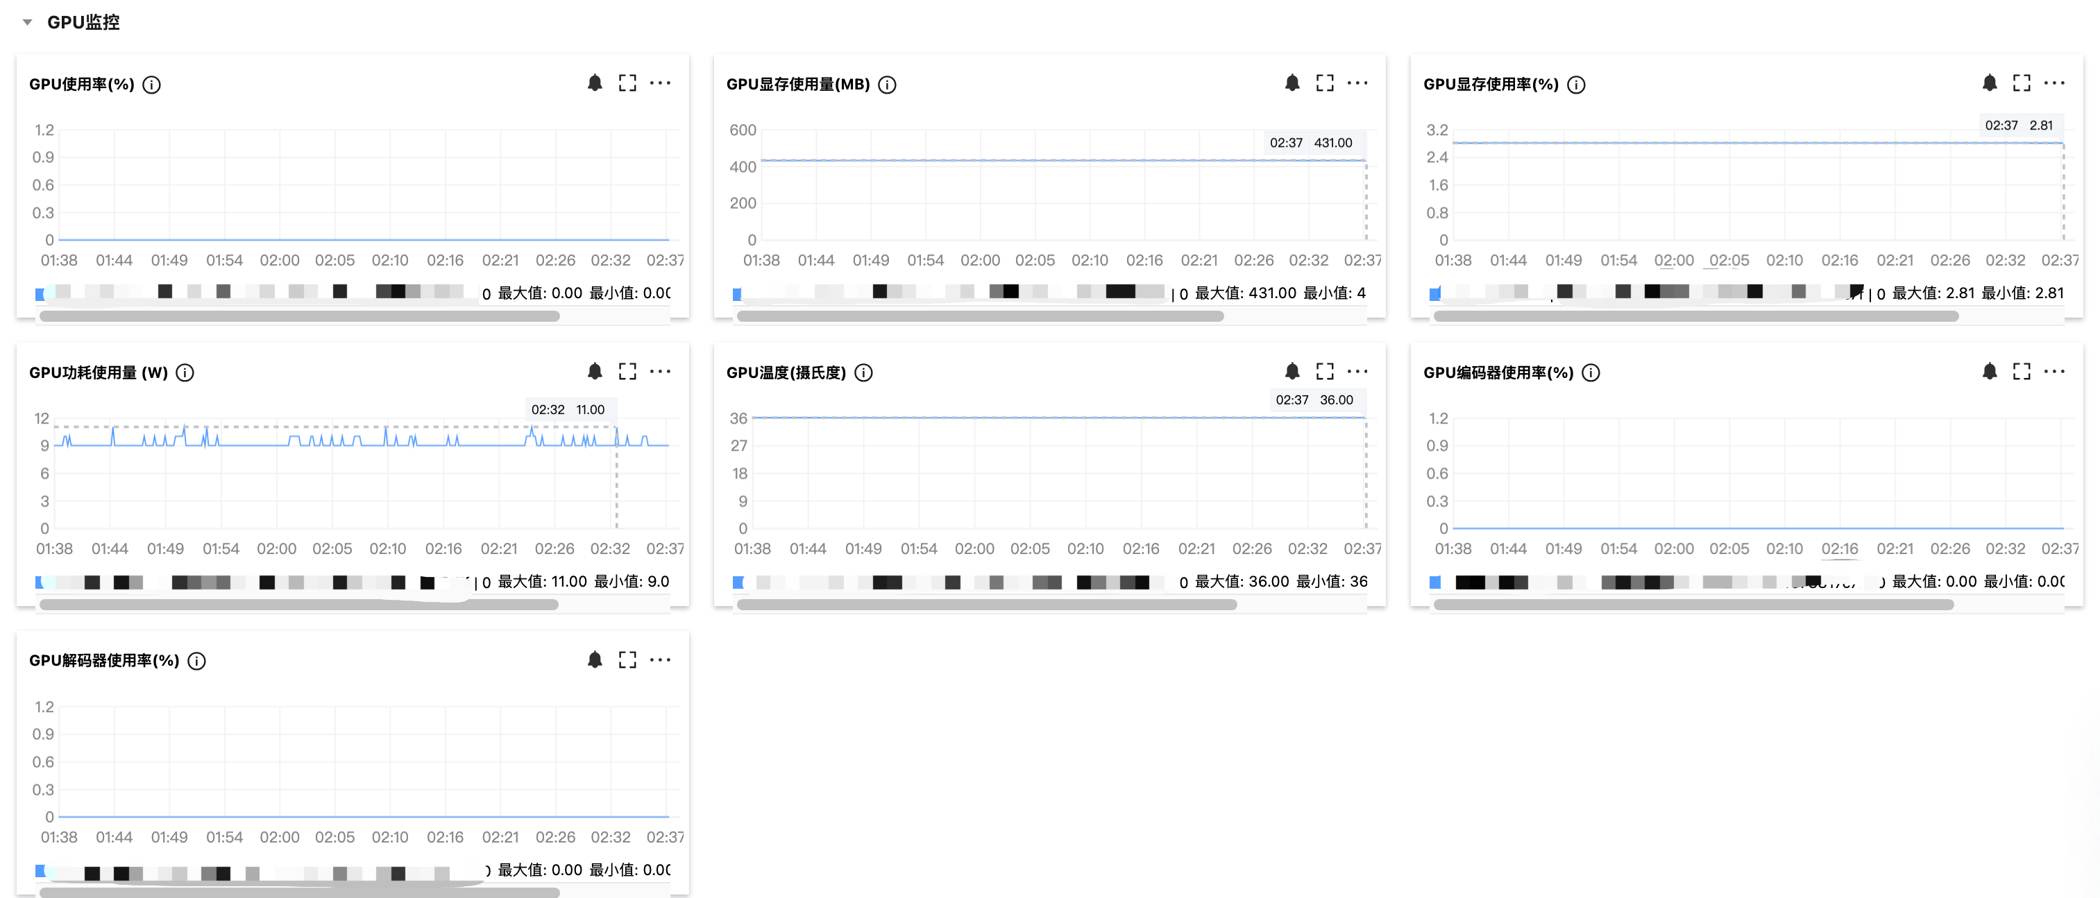Click alarm bell on GPU编码器使用率(%) panel

pyautogui.click(x=1989, y=372)
